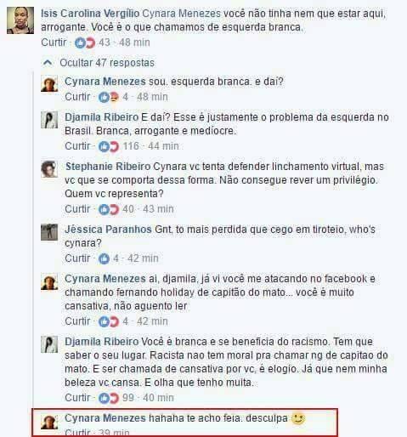This screenshot has height=437, width=407.
Task: Open reactions on Djamila's 99-reaction reply
Action: pos(109,398)
